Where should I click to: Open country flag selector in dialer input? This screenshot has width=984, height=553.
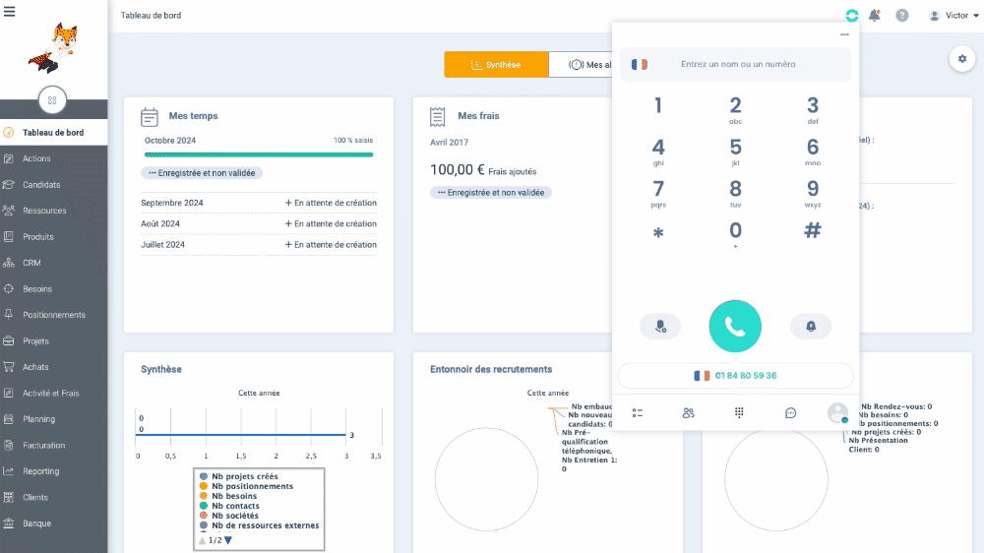(x=640, y=65)
